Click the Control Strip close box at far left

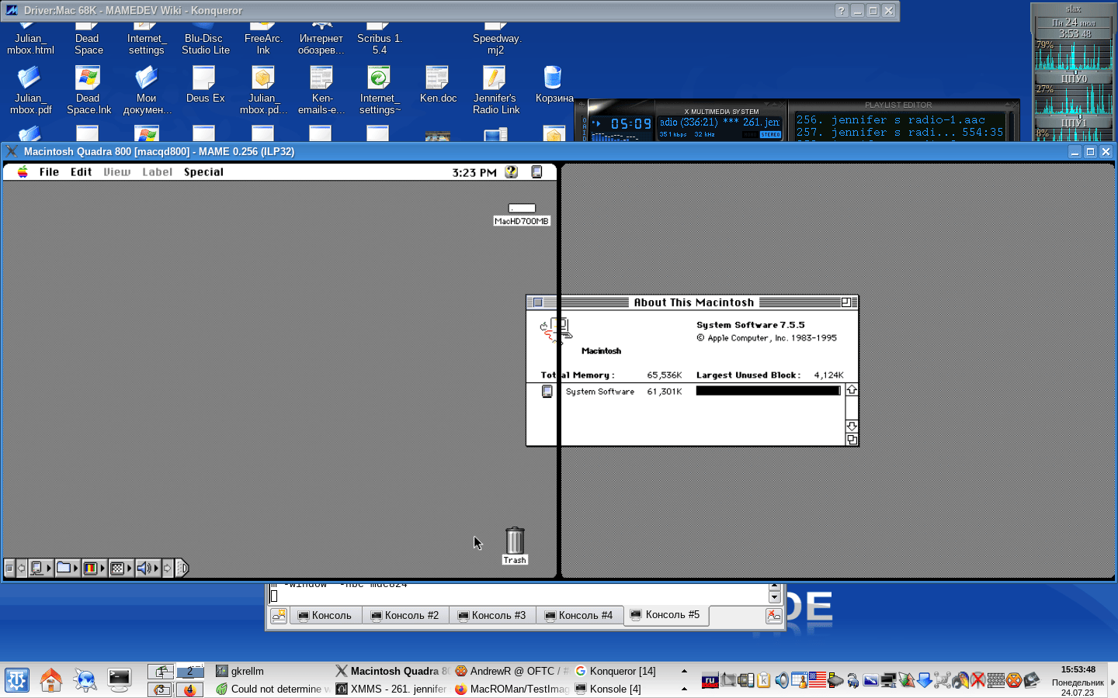tap(9, 568)
